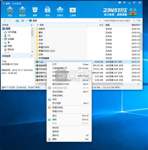Click the 类型 column header
Screen dimensions: 148x150
(117, 25)
